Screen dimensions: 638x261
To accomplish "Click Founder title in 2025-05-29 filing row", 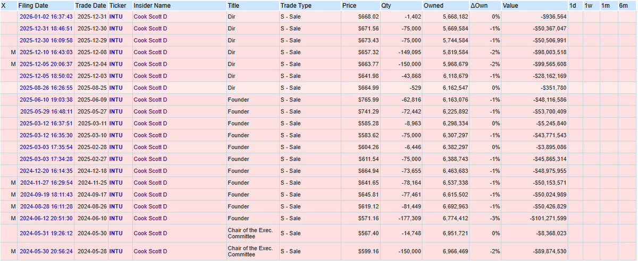I will (x=238, y=111).
